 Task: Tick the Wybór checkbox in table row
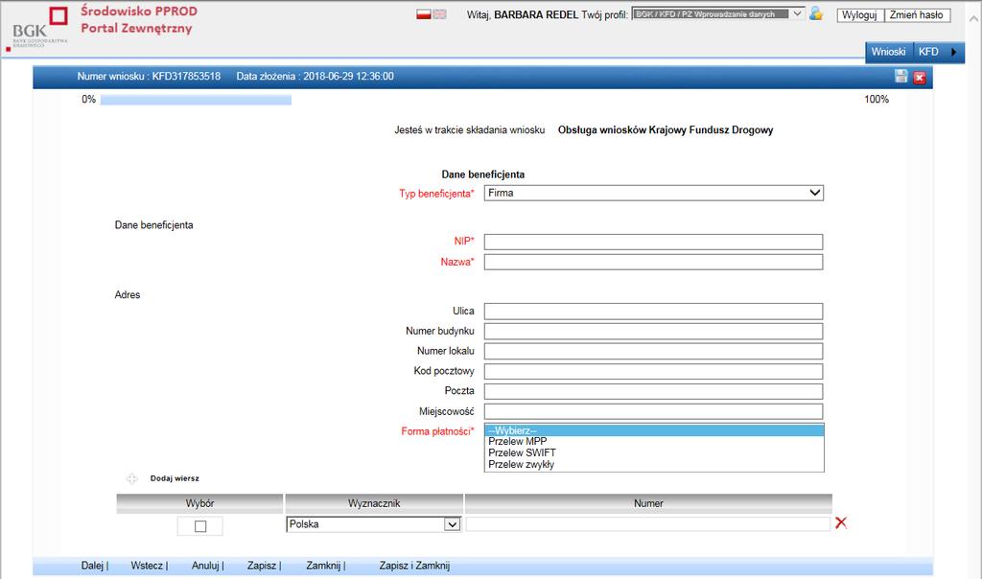pyautogui.click(x=200, y=526)
